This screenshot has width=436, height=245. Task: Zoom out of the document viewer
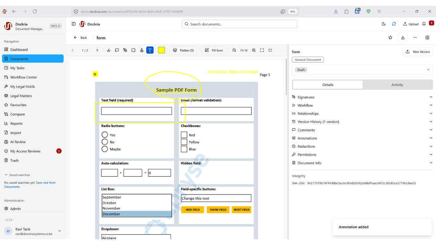pyautogui.click(x=234, y=50)
